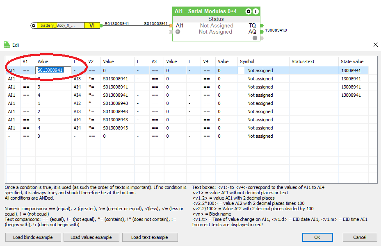Load values example
Image resolution: width=381 pixels, height=250 pixels.
click(91, 237)
